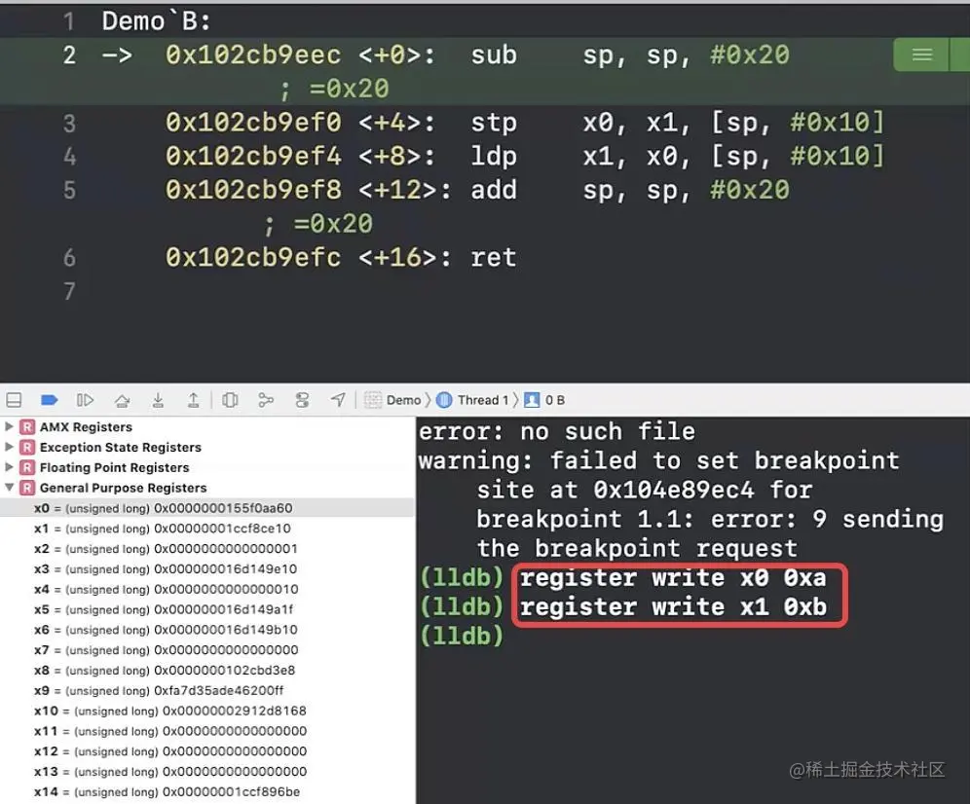The height and width of the screenshot is (804, 970).
Task: Expand the Floating Point Registers group
Action: pos(10,467)
